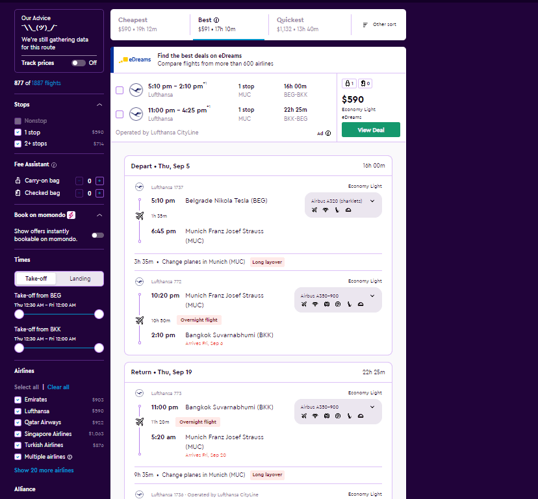The image size is (538, 499).
Task: Uncheck the Qatar Airways checkbox
Action: click(x=18, y=422)
